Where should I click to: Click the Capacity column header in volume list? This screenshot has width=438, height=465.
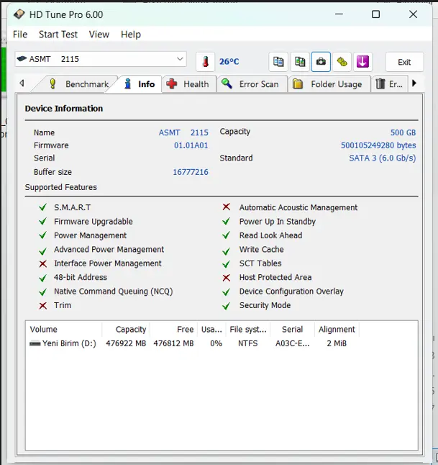click(x=126, y=330)
